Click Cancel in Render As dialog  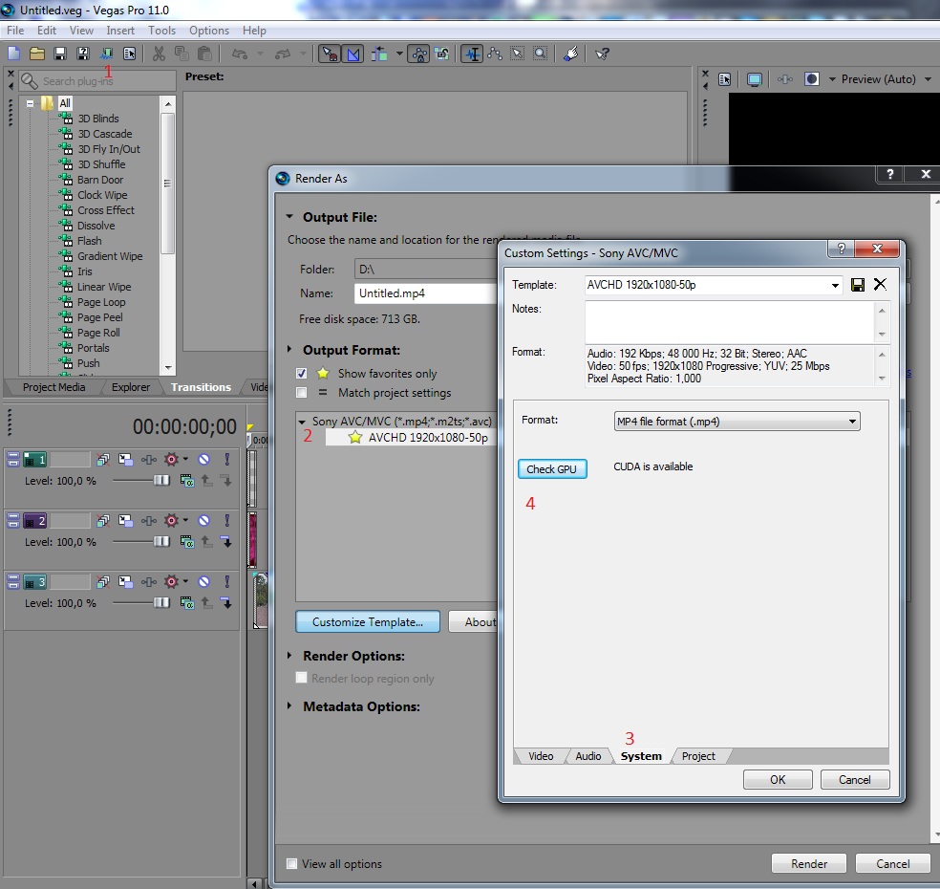(893, 864)
